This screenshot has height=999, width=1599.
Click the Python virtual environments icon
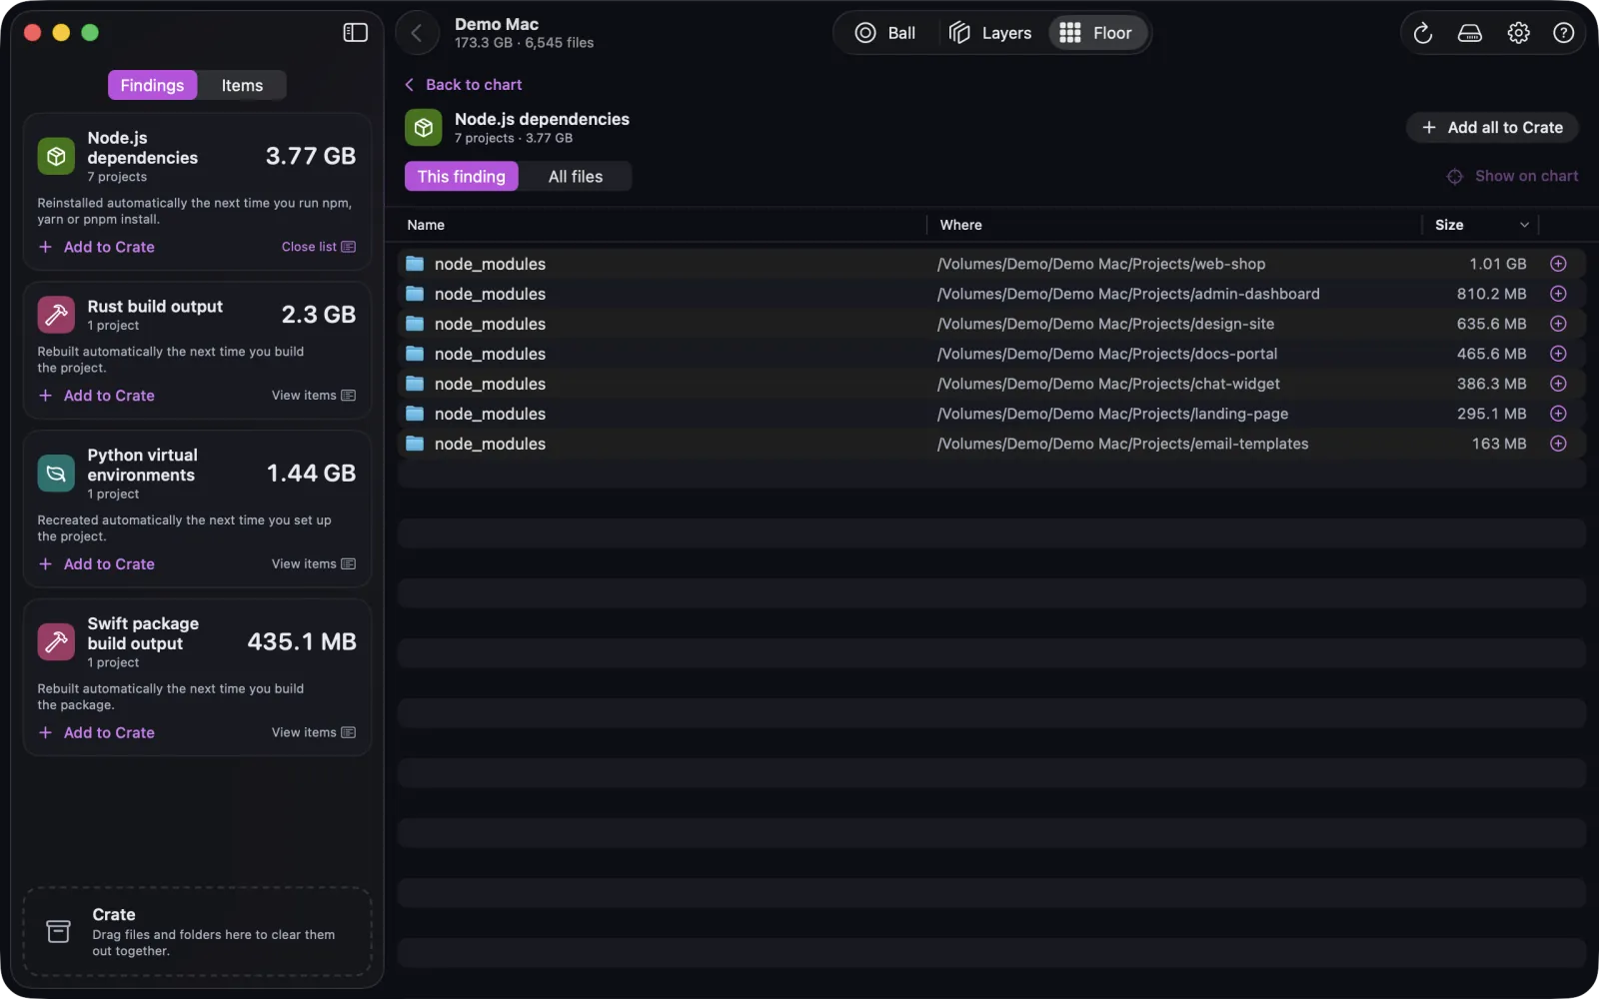coord(56,474)
